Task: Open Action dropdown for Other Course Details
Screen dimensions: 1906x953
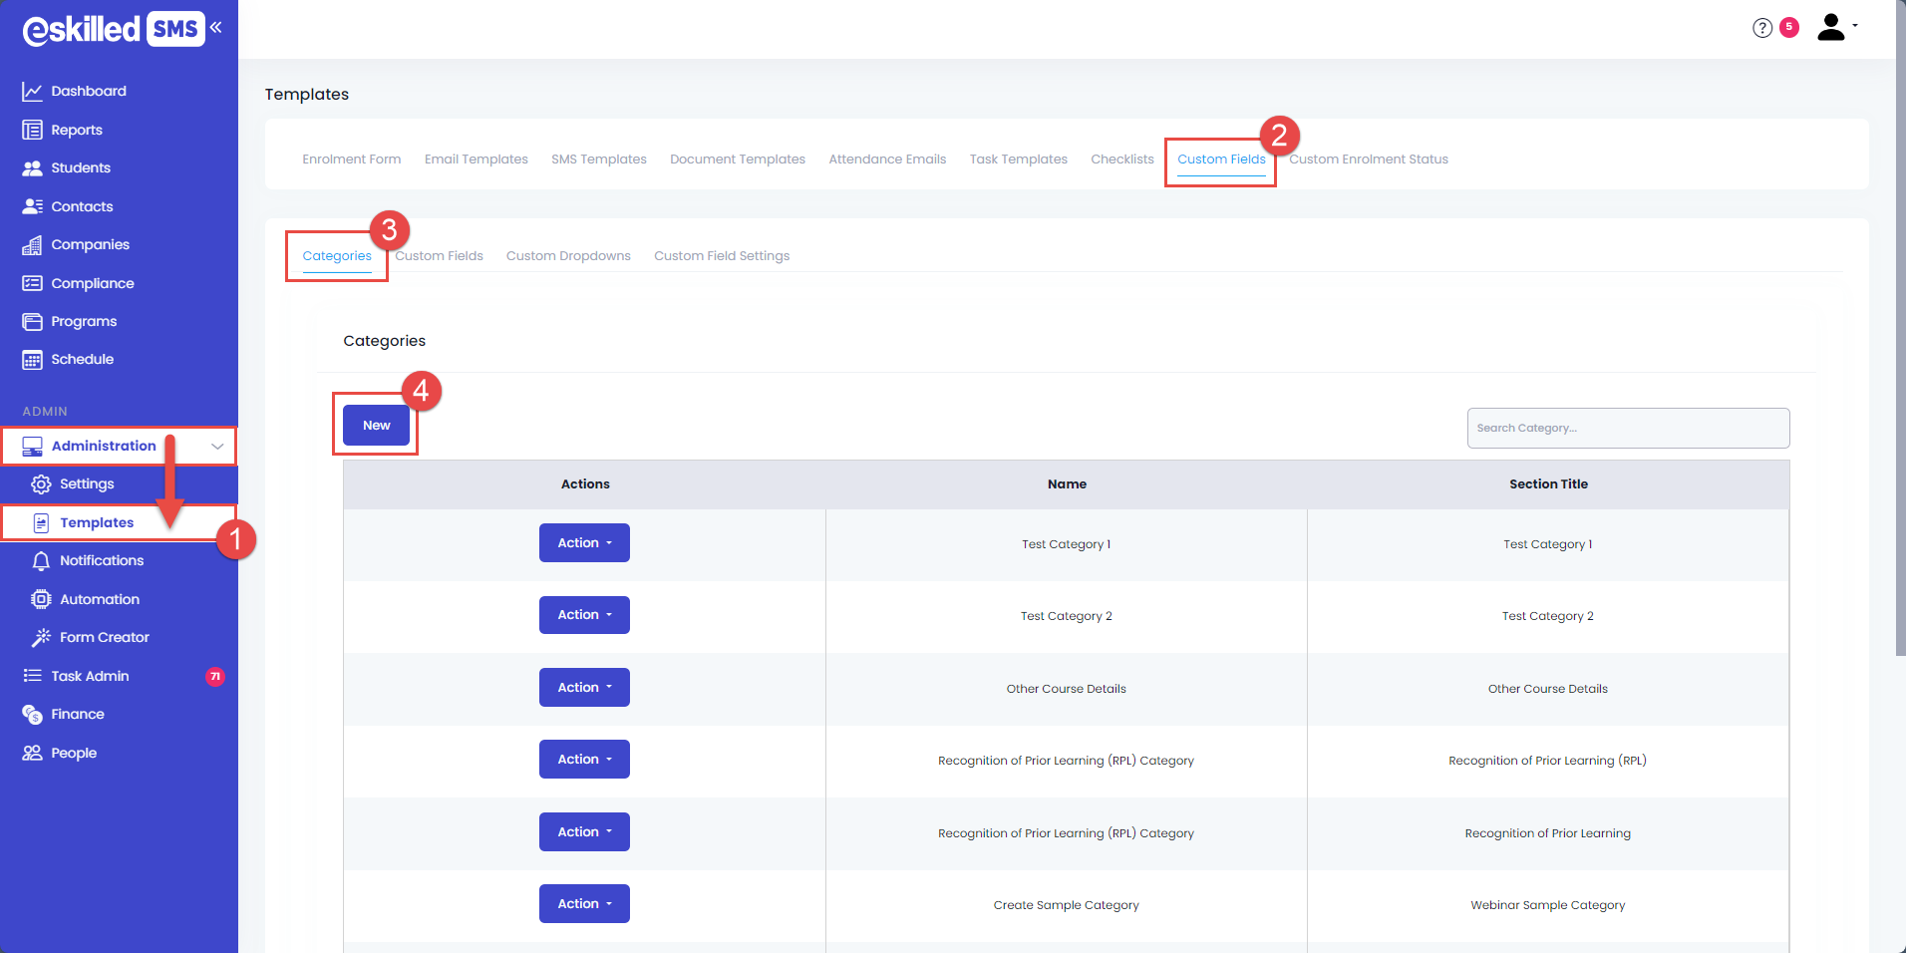Action: coord(584,688)
